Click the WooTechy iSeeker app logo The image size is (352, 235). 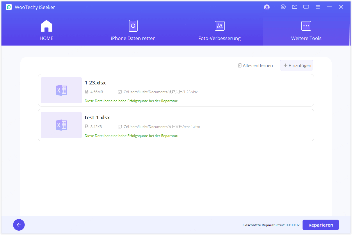(x=9, y=7)
